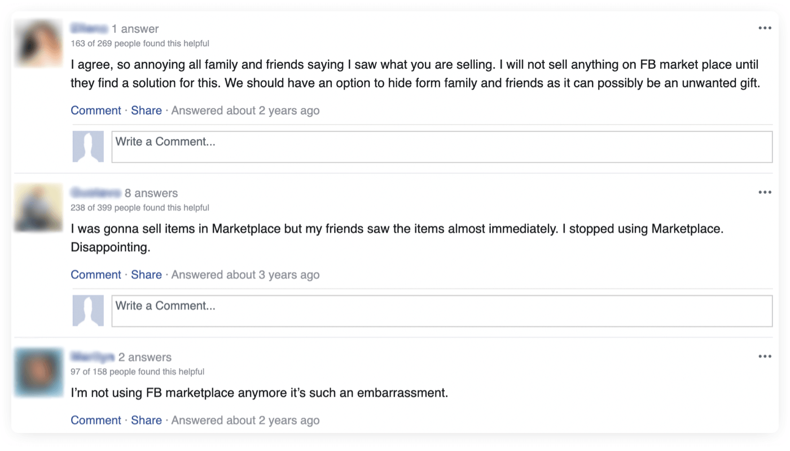
Task: Click Comment under the embarrassment answer
Action: 95,420
